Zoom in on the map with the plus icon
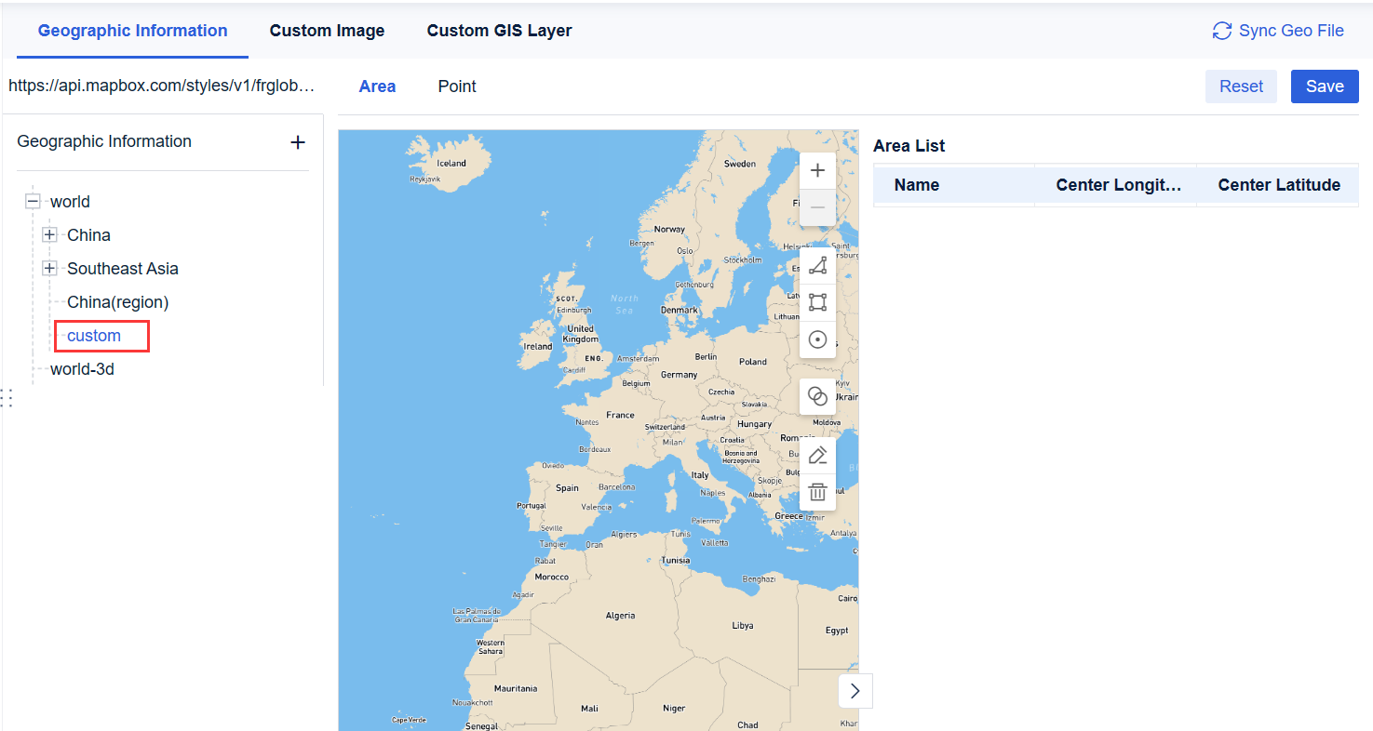This screenshot has height=731, width=1373. pos(817,170)
